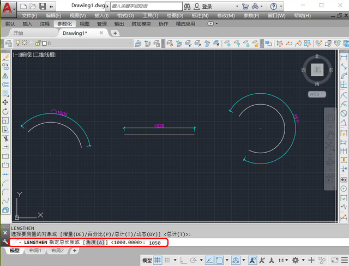Select the Copy objects tool

pos(5,66)
